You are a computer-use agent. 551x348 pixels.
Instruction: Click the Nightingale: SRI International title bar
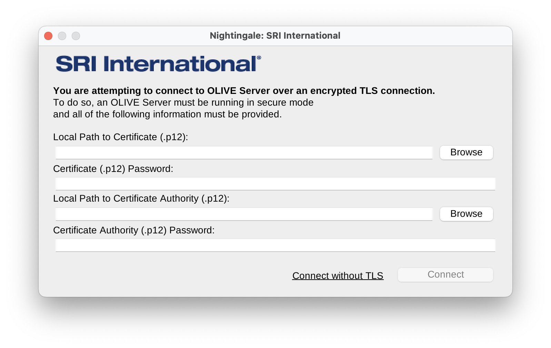click(275, 36)
